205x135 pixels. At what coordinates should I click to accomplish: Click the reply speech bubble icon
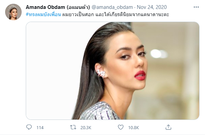click(x=29, y=127)
